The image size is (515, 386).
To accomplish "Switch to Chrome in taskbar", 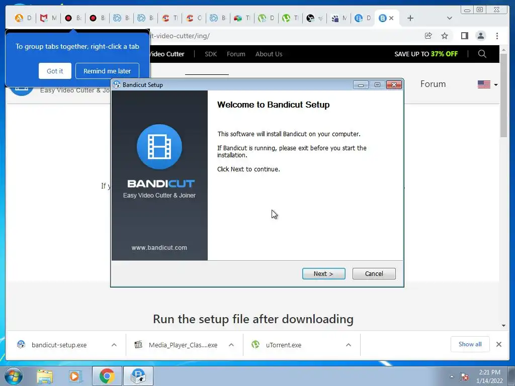I will 107,376.
